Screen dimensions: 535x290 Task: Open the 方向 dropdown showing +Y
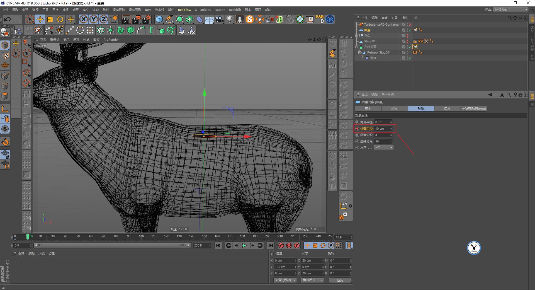pyautogui.click(x=384, y=147)
